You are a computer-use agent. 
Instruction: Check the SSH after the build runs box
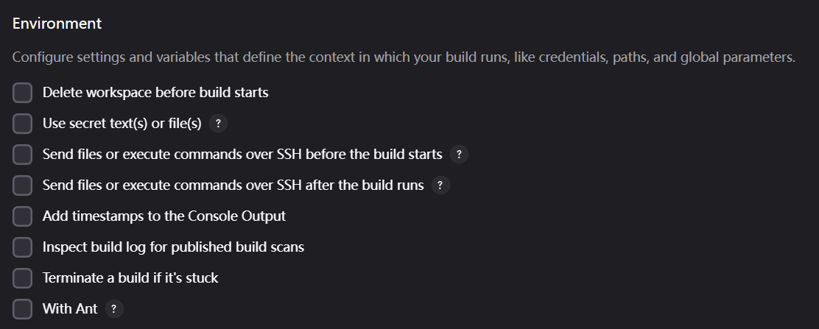point(23,185)
